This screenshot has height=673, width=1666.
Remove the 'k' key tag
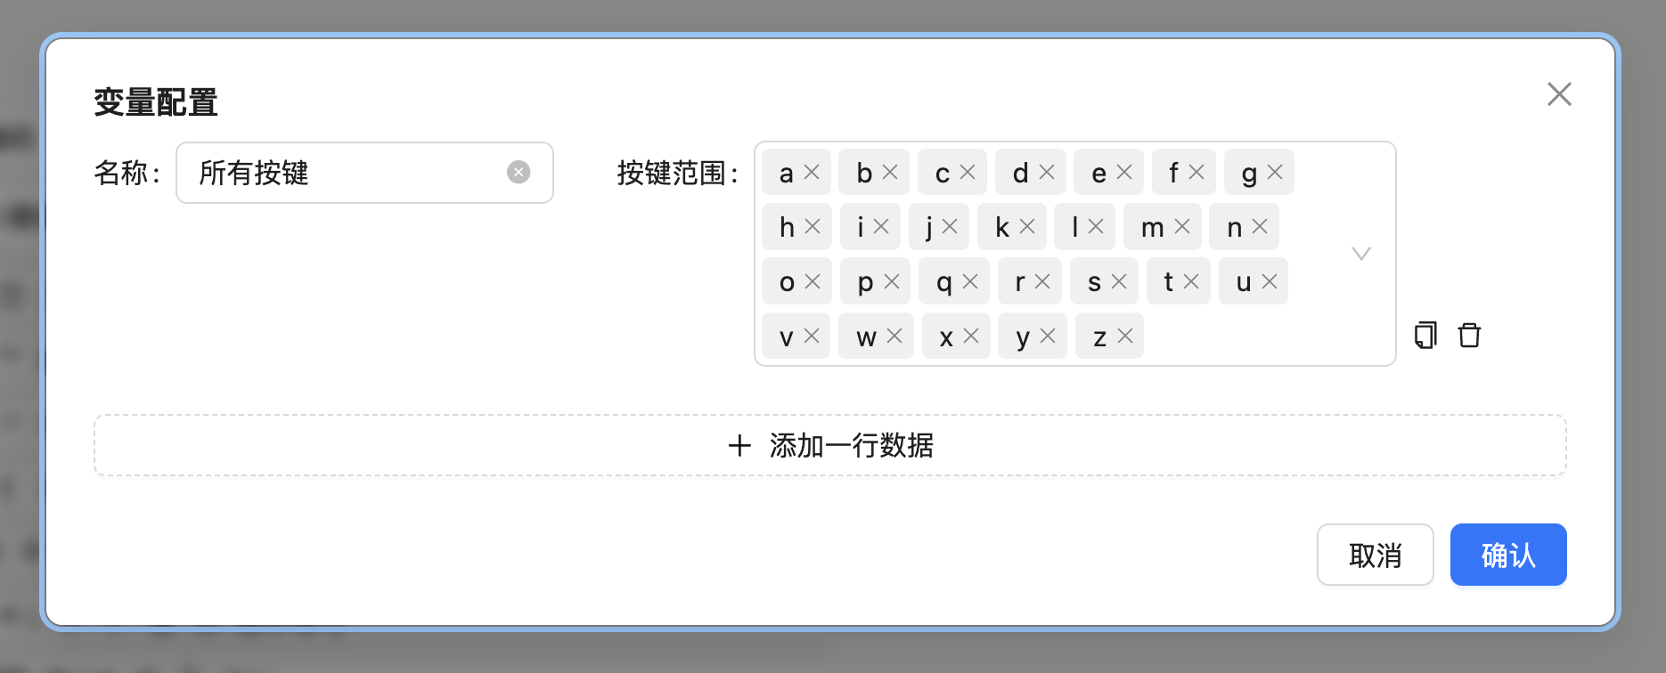[1027, 227]
